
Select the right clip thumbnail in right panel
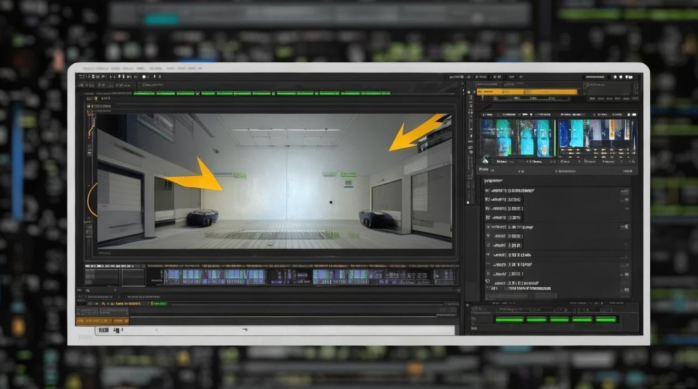click(597, 138)
